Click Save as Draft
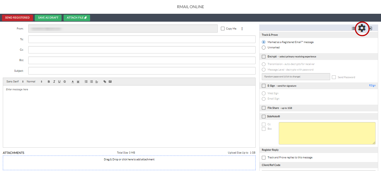The height and width of the screenshot is (171, 381). (48, 18)
